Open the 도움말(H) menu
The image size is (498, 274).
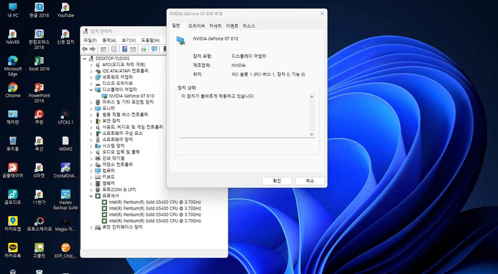click(x=150, y=40)
